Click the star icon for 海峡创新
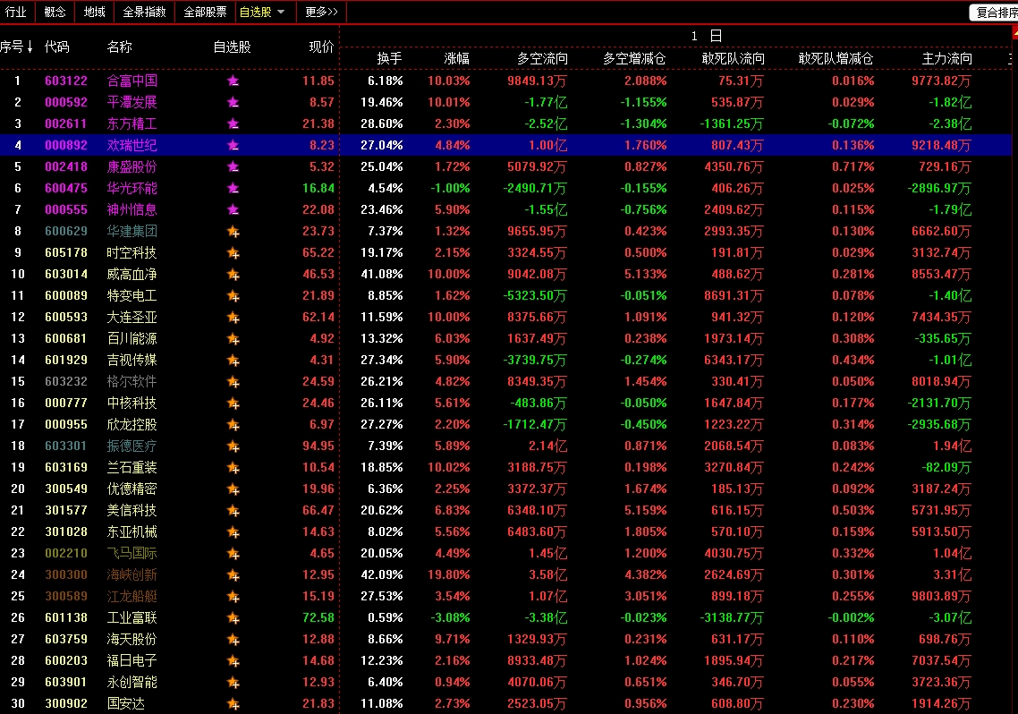This screenshot has width=1018, height=714. (233, 575)
